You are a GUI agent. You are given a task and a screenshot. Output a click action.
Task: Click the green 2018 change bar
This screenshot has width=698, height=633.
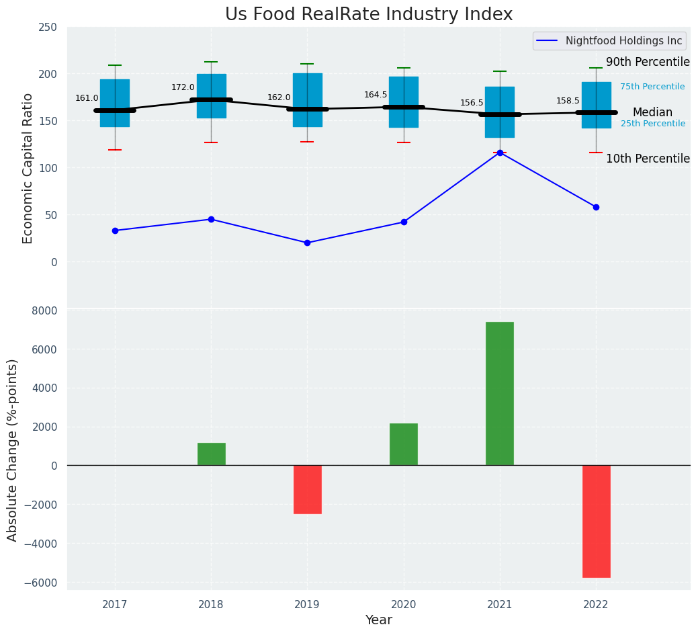point(211,454)
